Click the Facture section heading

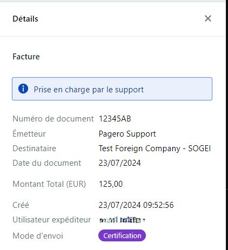(26, 57)
